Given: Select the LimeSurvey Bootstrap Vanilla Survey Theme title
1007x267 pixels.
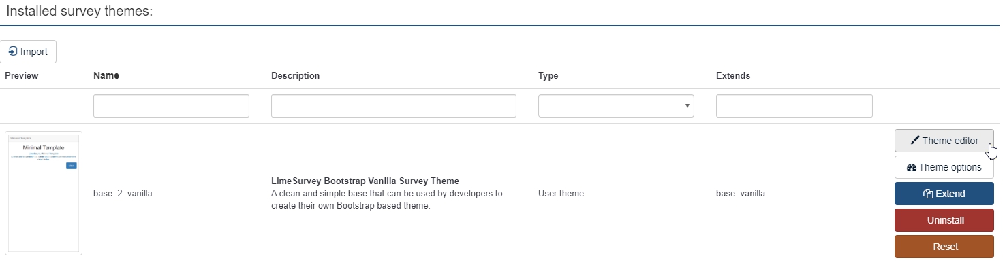Looking at the screenshot, I should tap(365, 181).
